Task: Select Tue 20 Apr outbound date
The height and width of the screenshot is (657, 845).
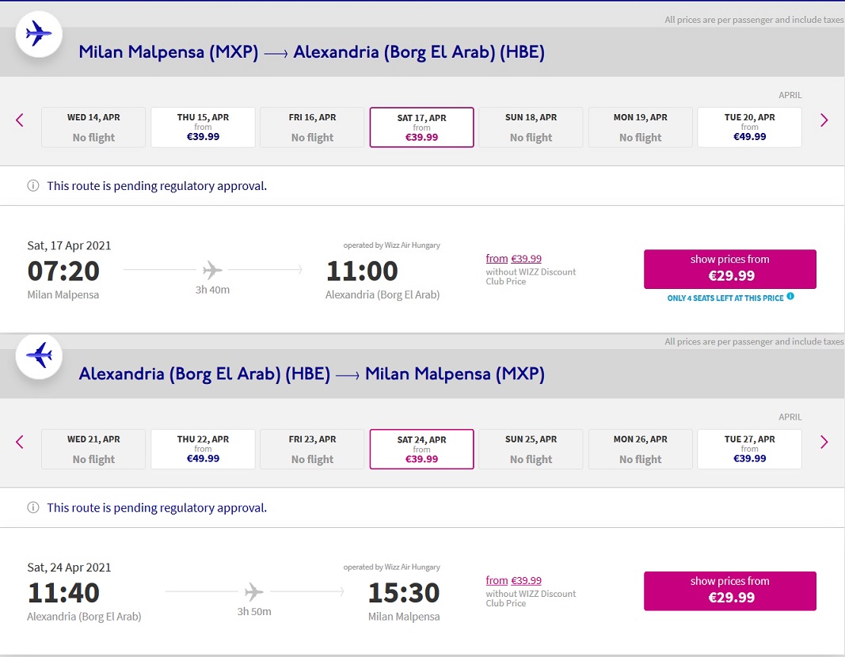Action: point(750,127)
